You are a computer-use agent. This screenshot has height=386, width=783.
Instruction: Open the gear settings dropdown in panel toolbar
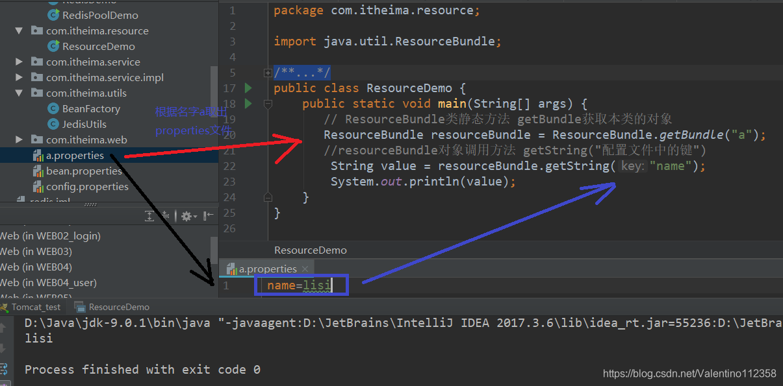[188, 216]
